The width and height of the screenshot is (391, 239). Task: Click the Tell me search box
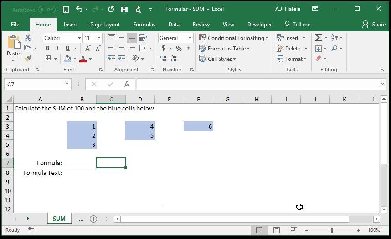[298, 25]
